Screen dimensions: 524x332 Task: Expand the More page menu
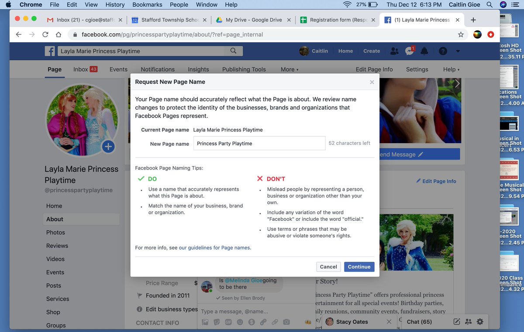click(x=290, y=69)
